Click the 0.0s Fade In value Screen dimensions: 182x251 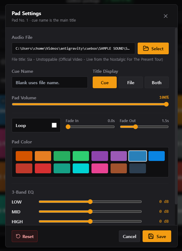click(111, 121)
